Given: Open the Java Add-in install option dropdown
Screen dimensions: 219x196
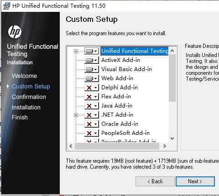Looking at the screenshot, I should coord(92,106).
